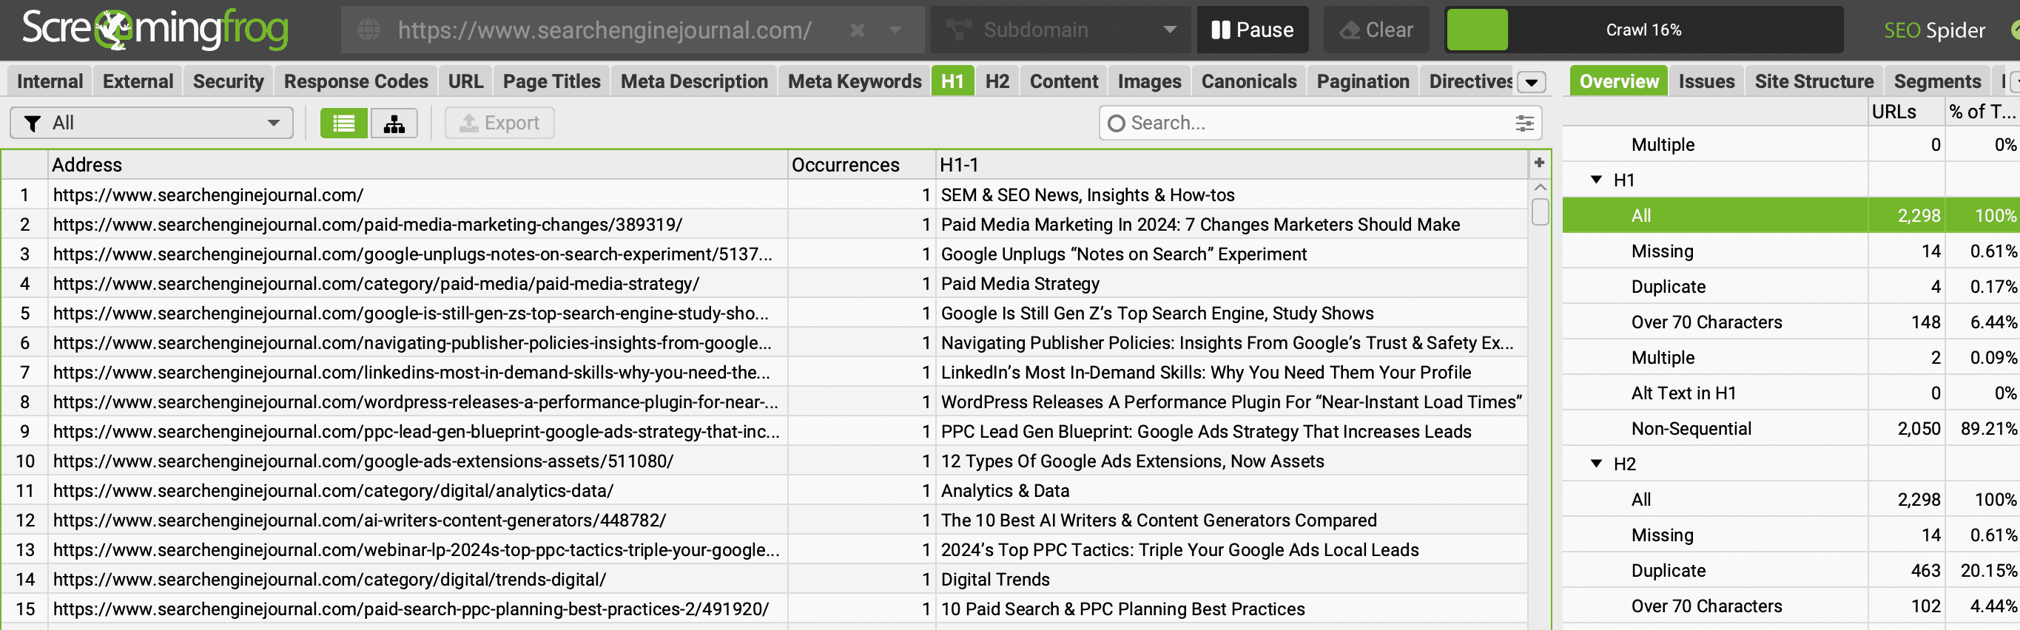The width and height of the screenshot is (2020, 630).
Task: Open the Issues tab
Action: coord(1706,81)
